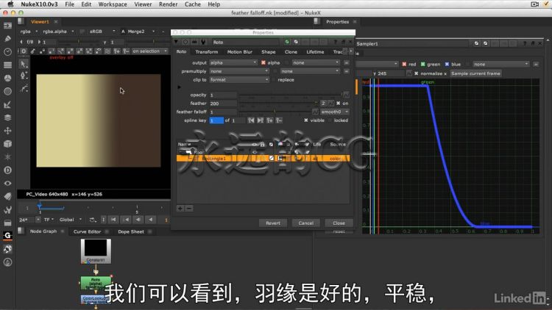Image resolution: width=552 pixels, height=310 pixels.
Task: Open the Global playback range dropdown
Action: point(71,220)
